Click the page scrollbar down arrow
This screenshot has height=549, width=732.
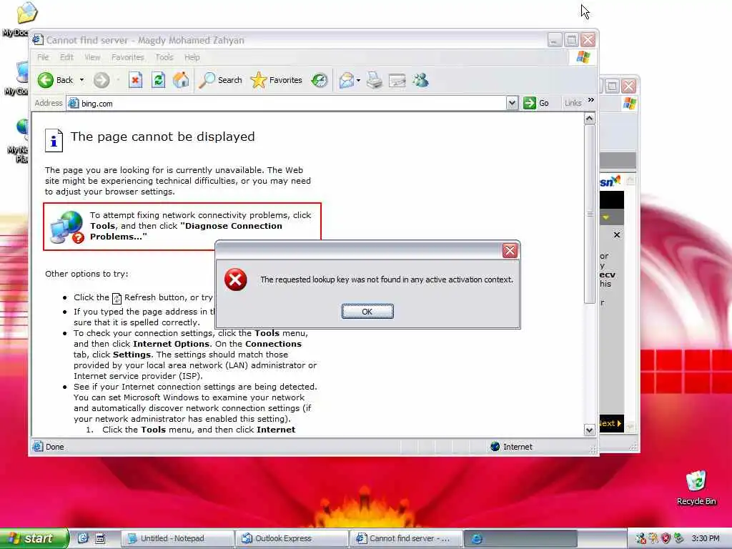pyautogui.click(x=589, y=430)
